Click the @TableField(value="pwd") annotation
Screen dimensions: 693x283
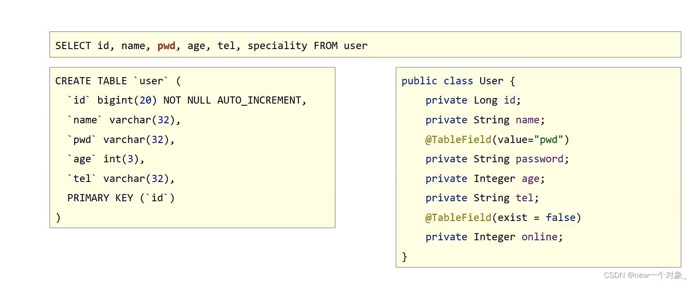[x=497, y=140]
